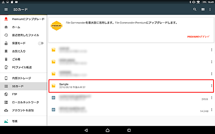215x134 pixels.
Task: Open options menu for second folder
Action: point(212,62)
